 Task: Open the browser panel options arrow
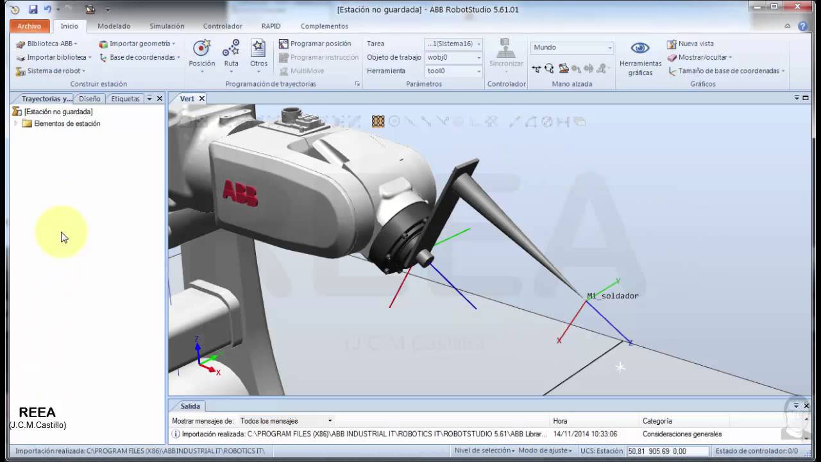pos(149,99)
